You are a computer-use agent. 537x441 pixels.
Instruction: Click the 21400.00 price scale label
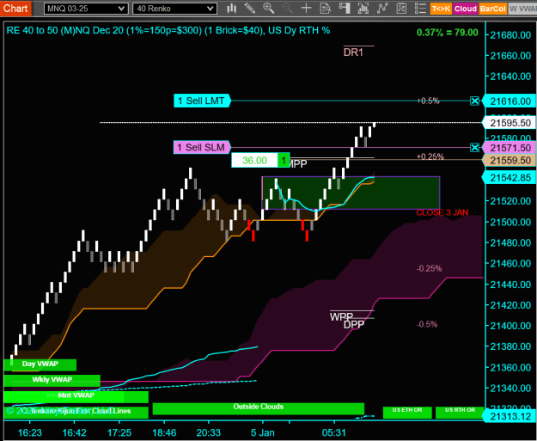510,326
